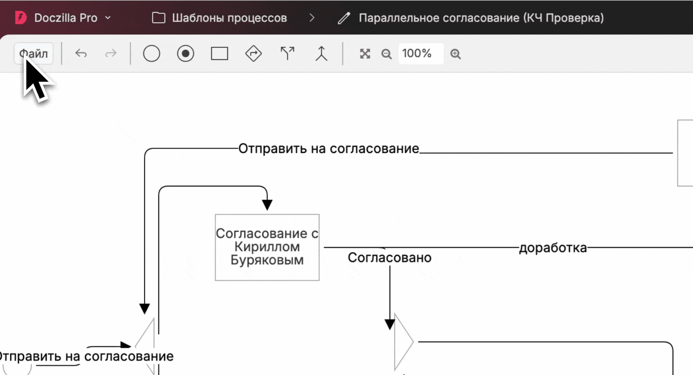
Task: Select the доработка transition label
Action: pyautogui.click(x=553, y=248)
